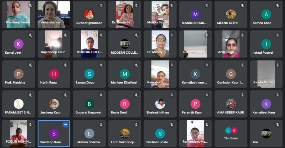Click the muted mic icon on Harjit Ranu's tile
Screen dimensions: 285x148
(65, 65)
